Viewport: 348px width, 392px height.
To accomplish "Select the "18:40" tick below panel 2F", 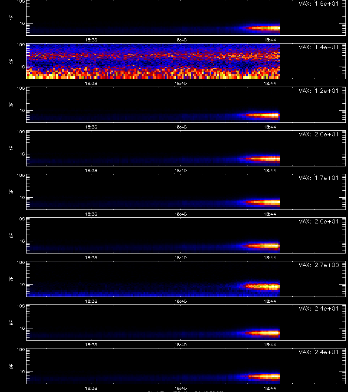I will click(181, 83).
